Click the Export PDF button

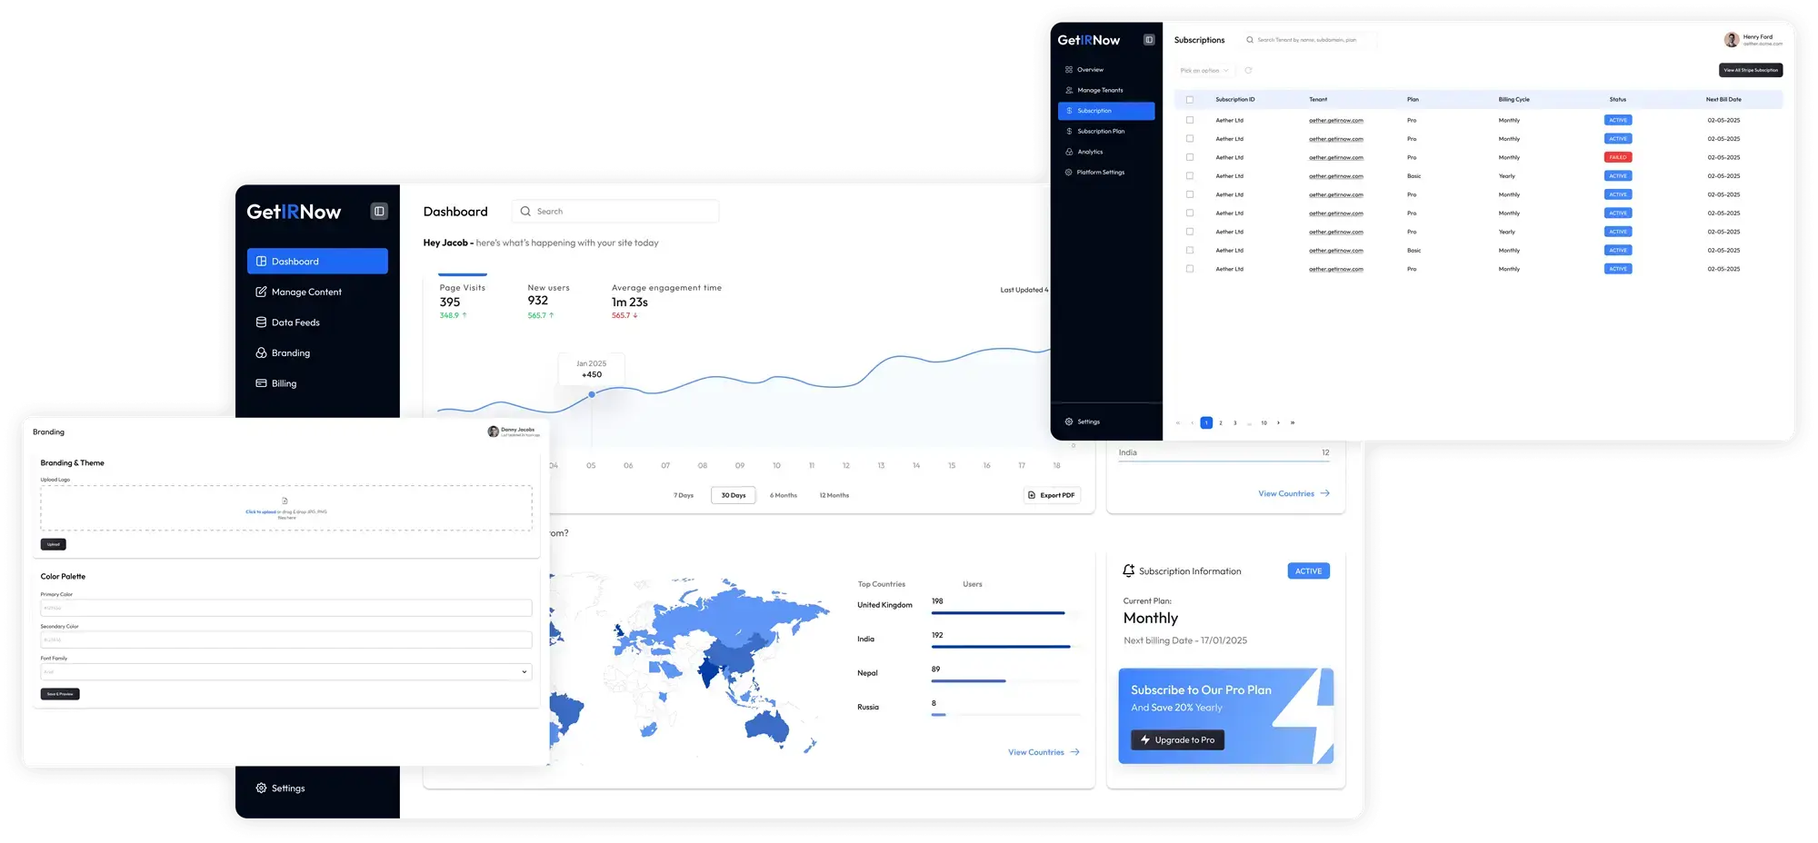point(1053,495)
